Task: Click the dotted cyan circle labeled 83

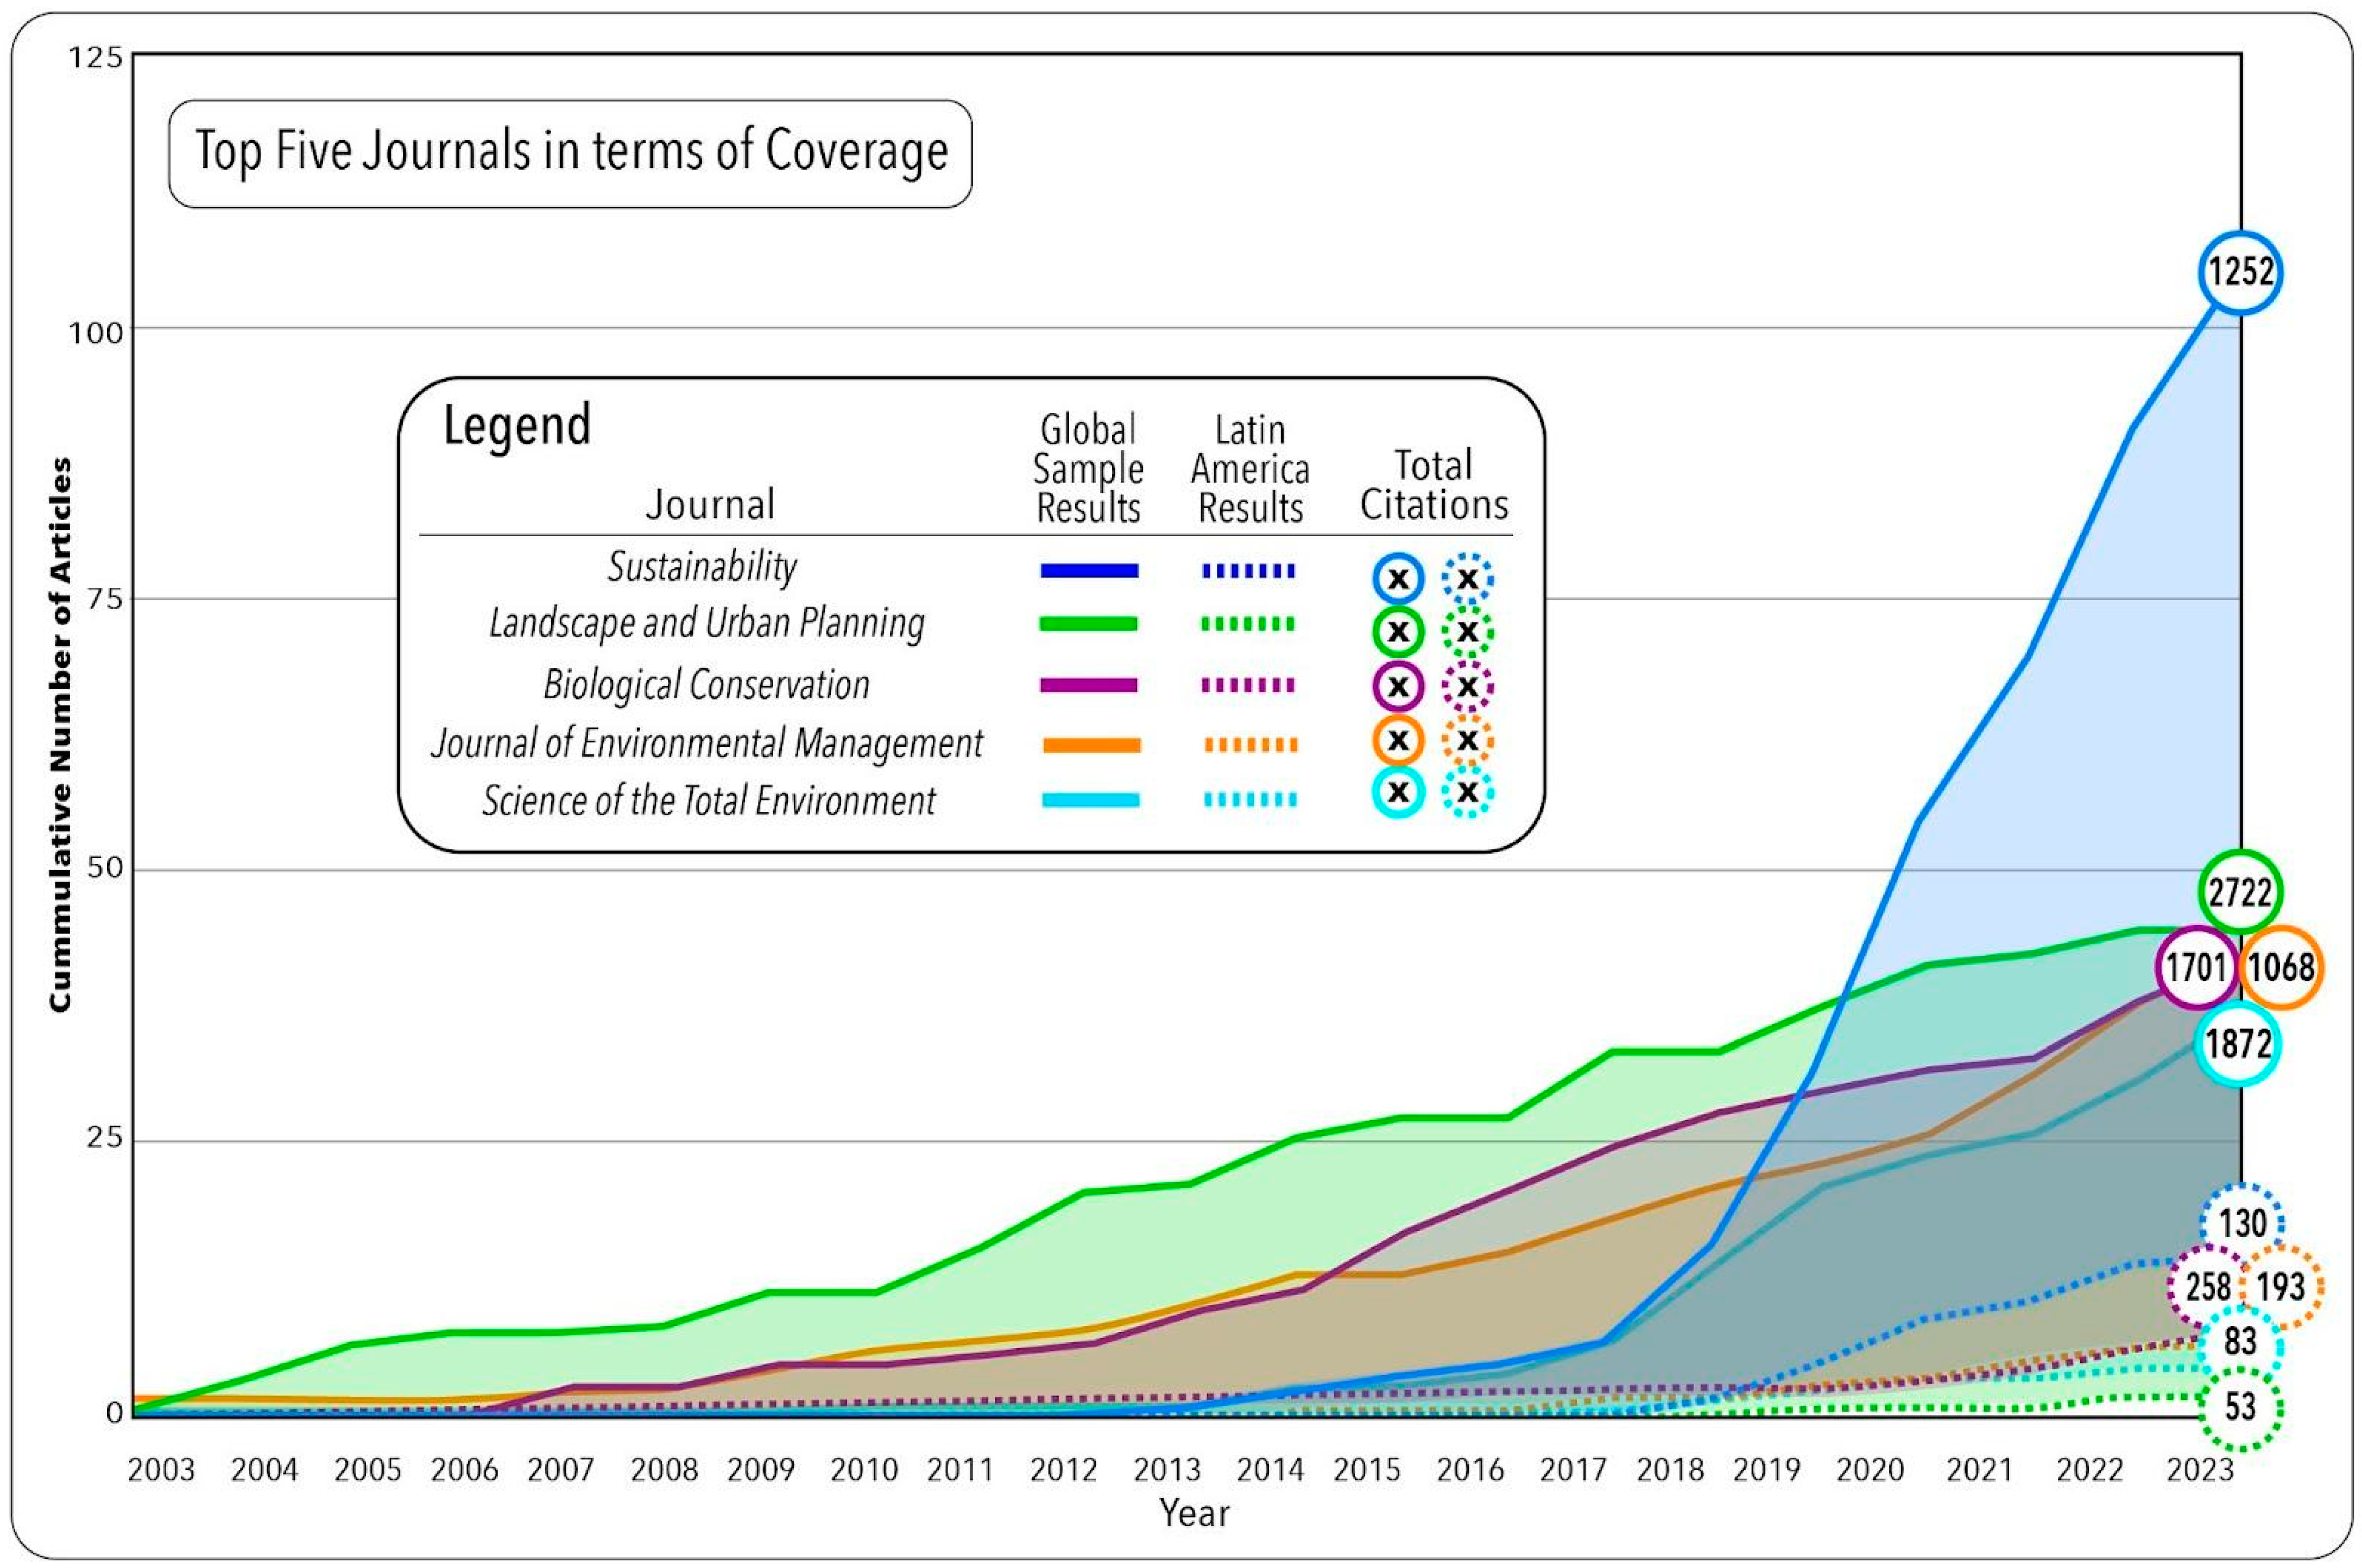Action: (x=2240, y=1341)
